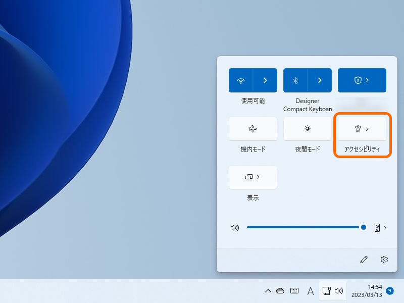
Task: Open the touch keyboard from the tray
Action: click(294, 291)
